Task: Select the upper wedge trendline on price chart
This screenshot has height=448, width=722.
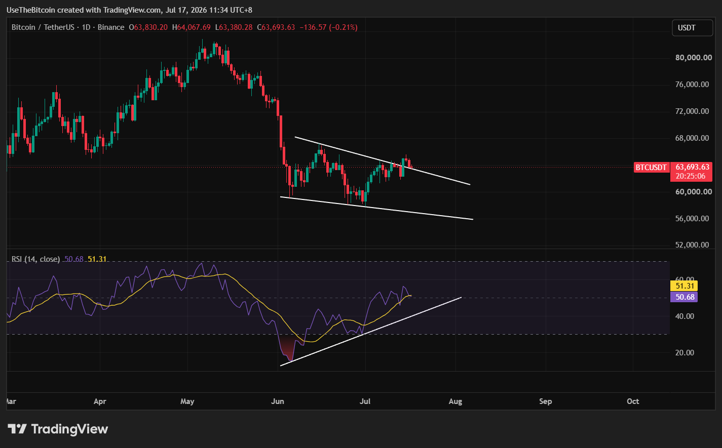Action: 383,160
